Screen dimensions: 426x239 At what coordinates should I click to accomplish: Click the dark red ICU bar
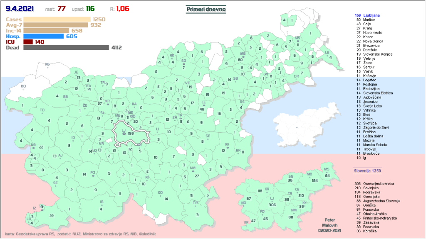coord(28,42)
